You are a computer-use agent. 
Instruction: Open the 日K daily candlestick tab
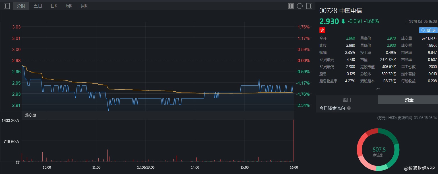pos(54,6)
